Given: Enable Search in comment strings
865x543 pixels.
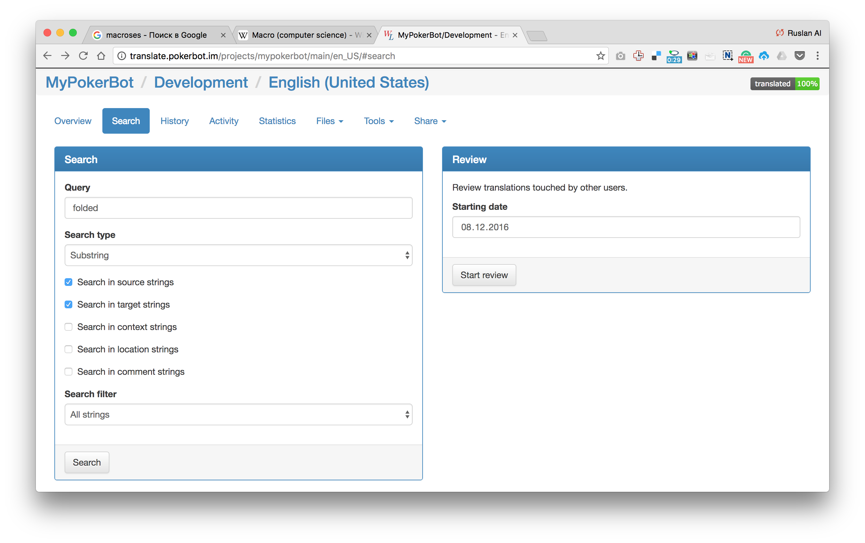Looking at the screenshot, I should (68, 372).
